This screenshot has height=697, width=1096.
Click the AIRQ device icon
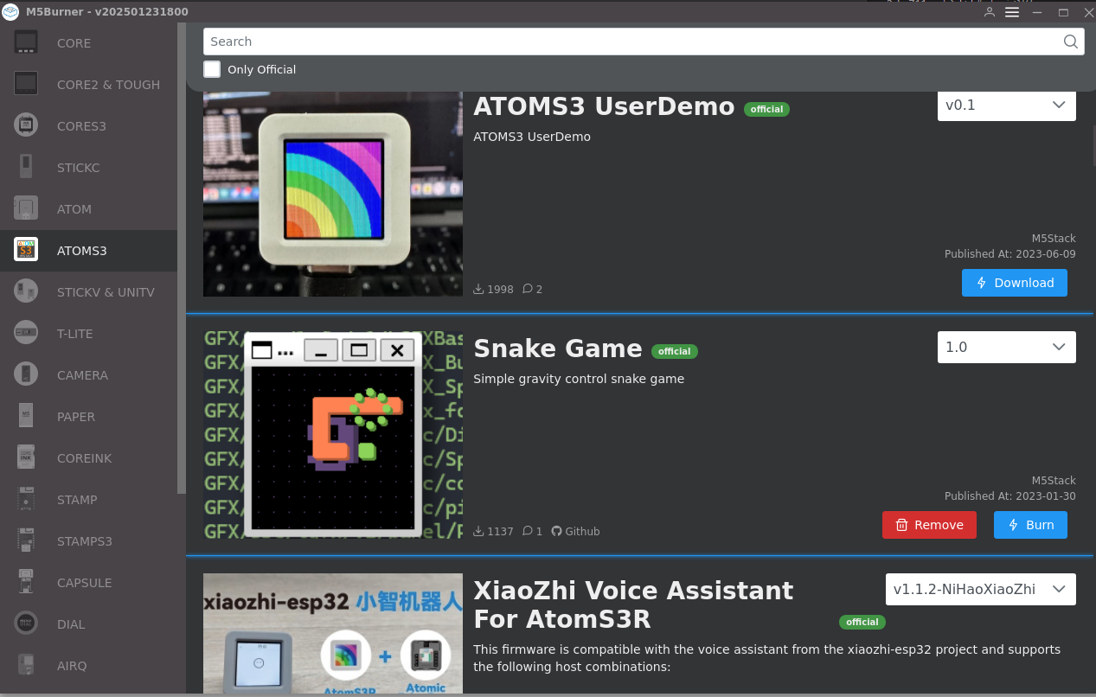pyautogui.click(x=26, y=665)
